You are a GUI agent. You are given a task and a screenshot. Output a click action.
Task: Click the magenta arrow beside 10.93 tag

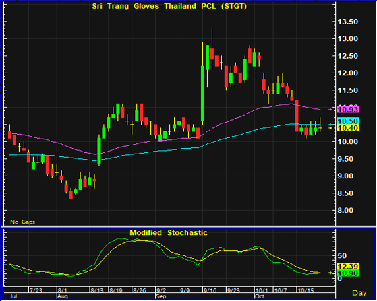(x=330, y=110)
